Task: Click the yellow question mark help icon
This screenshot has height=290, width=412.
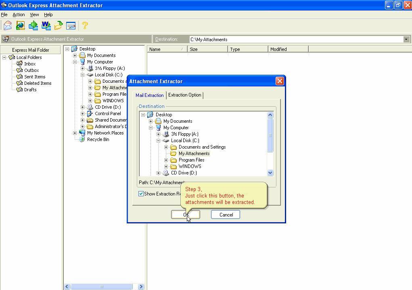Action: 85,25
